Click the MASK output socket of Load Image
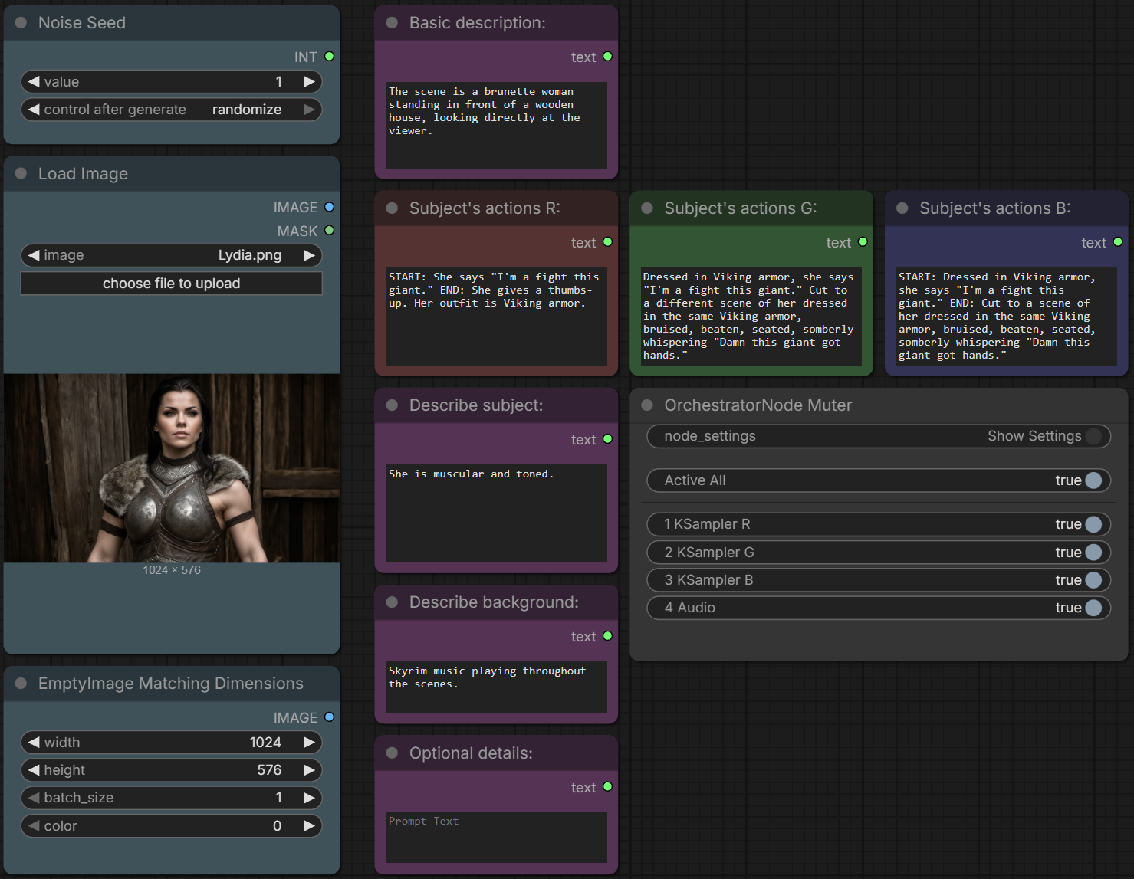 tap(329, 230)
